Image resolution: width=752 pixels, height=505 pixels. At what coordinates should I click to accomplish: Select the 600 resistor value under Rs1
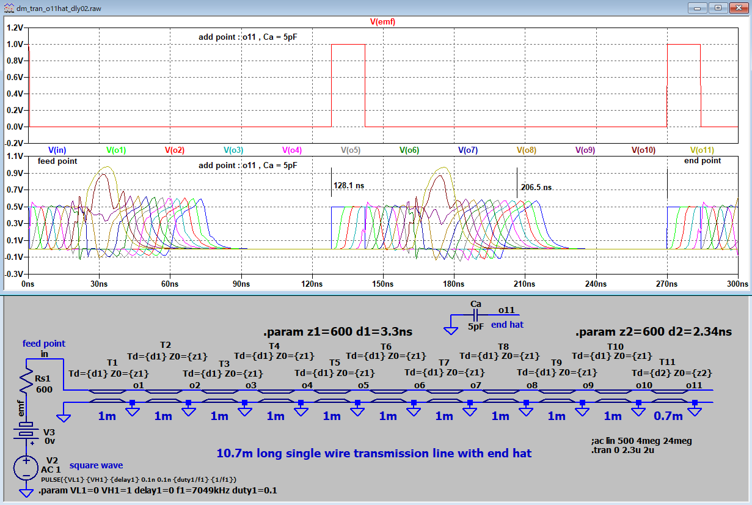point(44,389)
